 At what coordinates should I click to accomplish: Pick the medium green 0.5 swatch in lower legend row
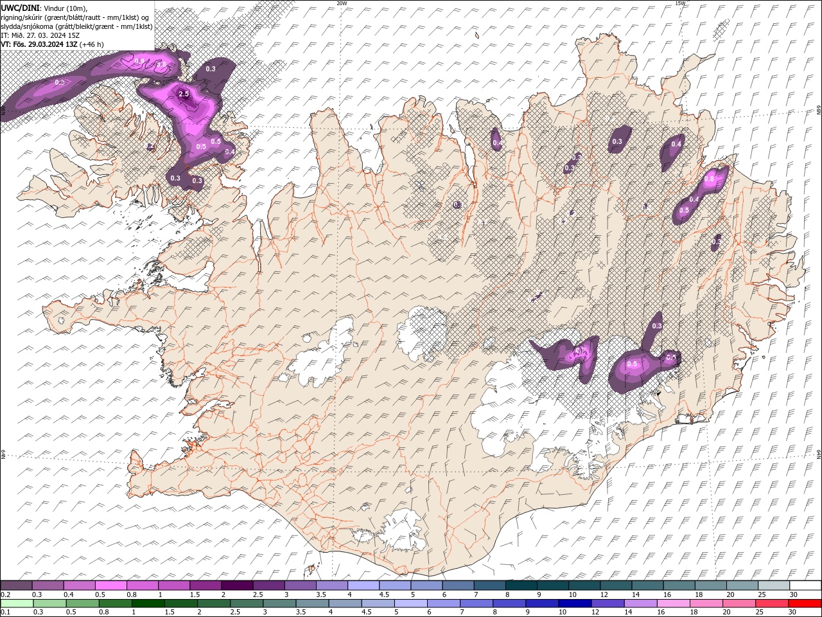pyautogui.click(x=82, y=604)
